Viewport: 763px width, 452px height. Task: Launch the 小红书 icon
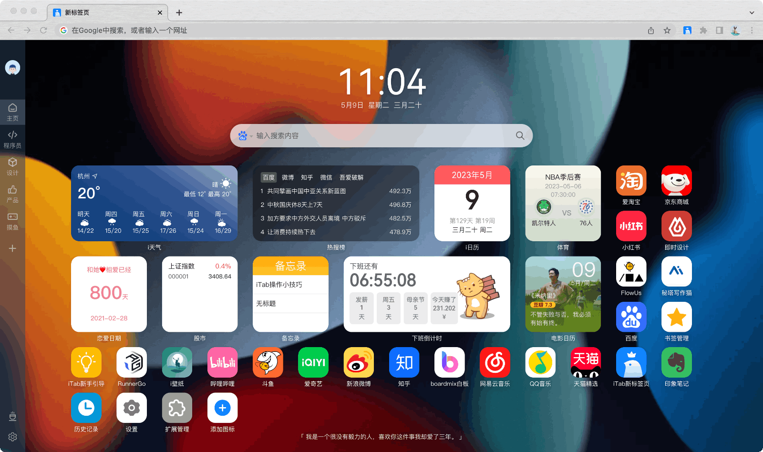coord(631,226)
